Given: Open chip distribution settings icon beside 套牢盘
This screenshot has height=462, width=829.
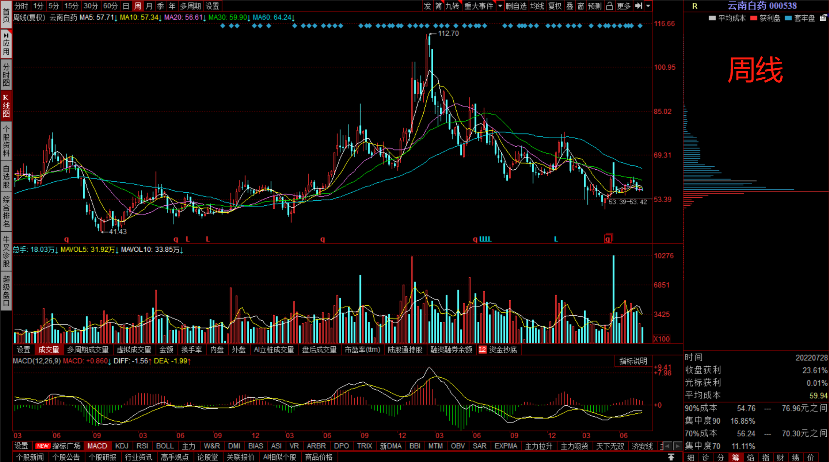Looking at the screenshot, I should click(823, 18).
